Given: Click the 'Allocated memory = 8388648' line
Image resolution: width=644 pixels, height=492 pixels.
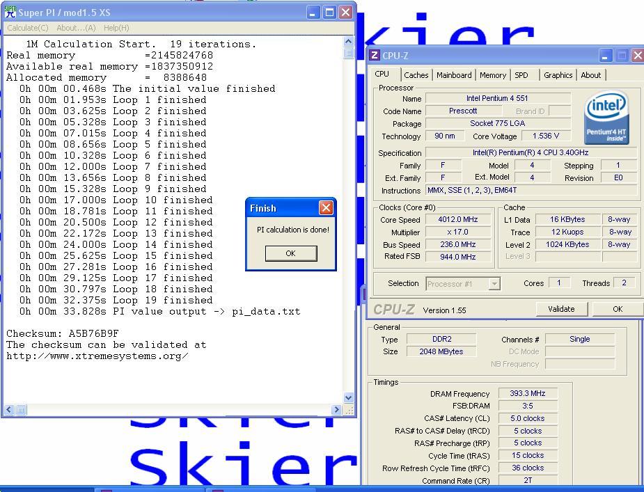Looking at the screenshot, I should pos(107,78).
